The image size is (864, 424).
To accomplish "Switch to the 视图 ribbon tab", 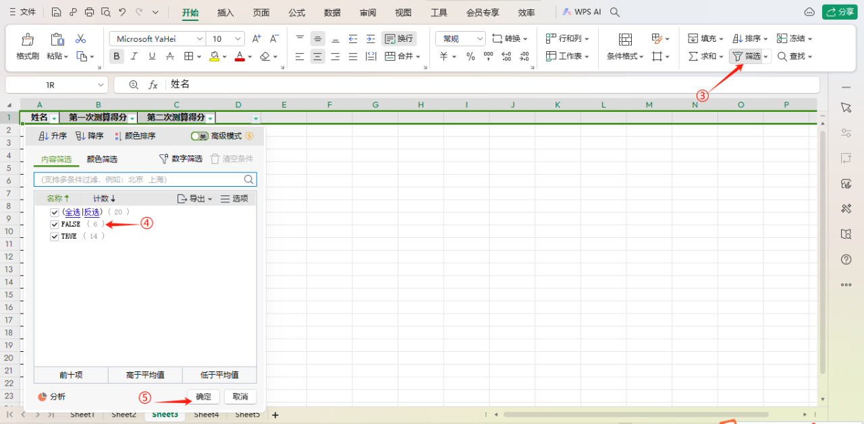I will click(x=403, y=13).
